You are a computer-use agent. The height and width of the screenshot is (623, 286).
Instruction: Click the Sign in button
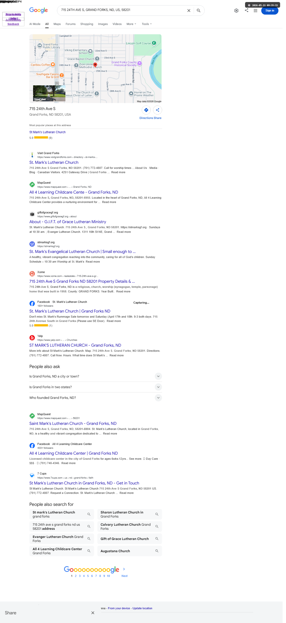pyautogui.click(x=270, y=10)
